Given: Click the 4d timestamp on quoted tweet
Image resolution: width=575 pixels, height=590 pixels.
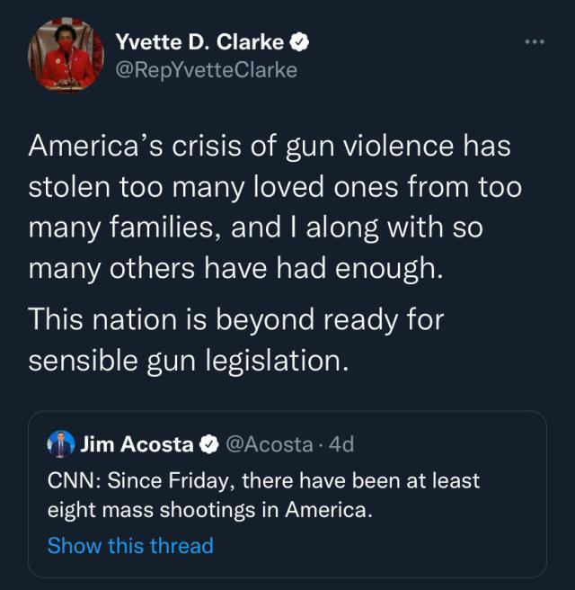Looking at the screenshot, I should point(342,443).
